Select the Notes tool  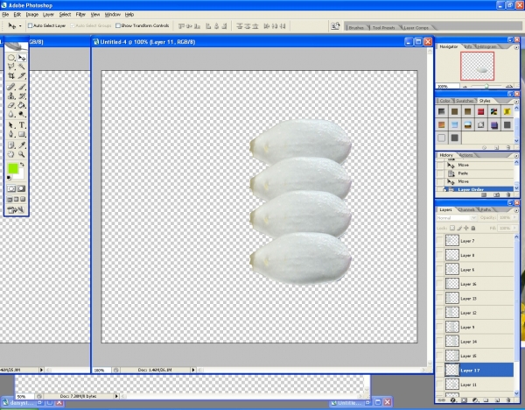[11, 145]
